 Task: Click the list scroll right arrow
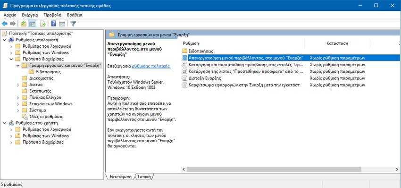click(397, 169)
